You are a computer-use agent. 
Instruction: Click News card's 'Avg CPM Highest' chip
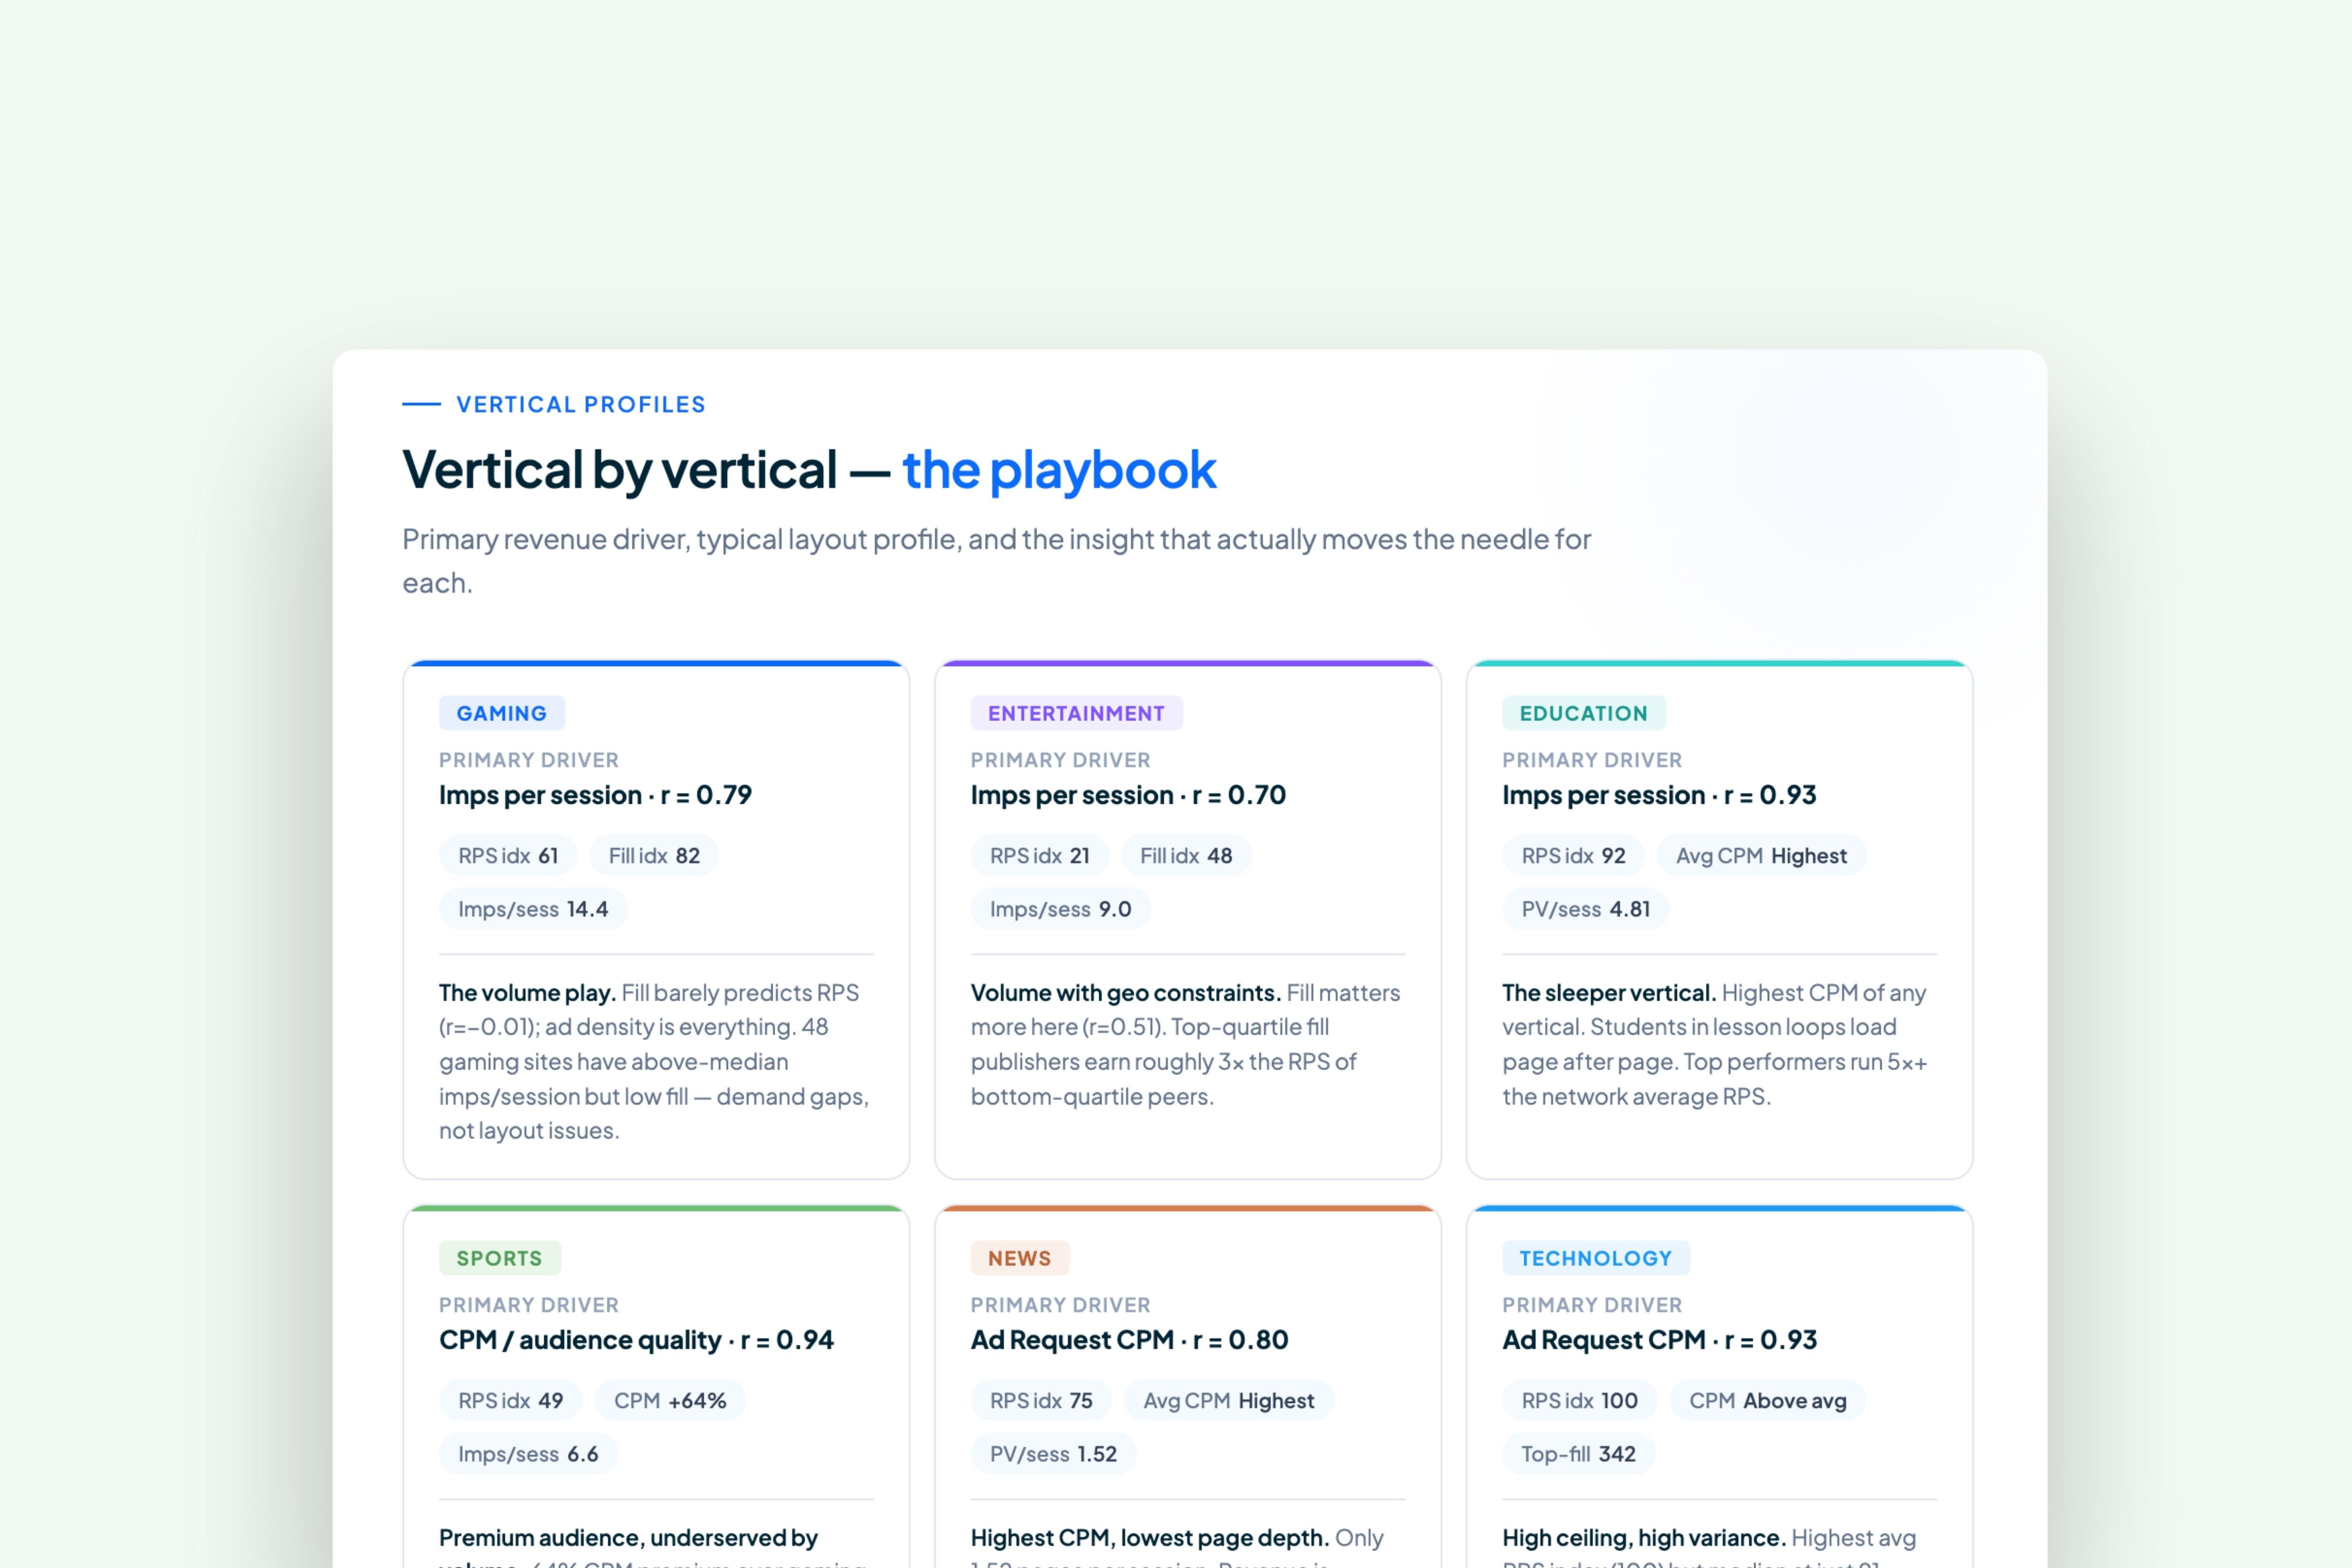click(1229, 1401)
